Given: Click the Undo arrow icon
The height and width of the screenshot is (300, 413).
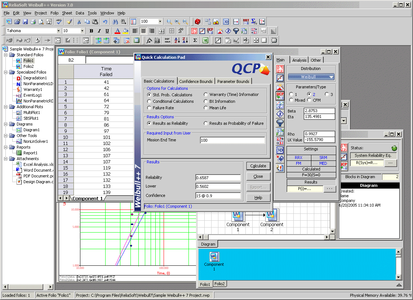Looking at the screenshot, I should [x=105, y=22].
